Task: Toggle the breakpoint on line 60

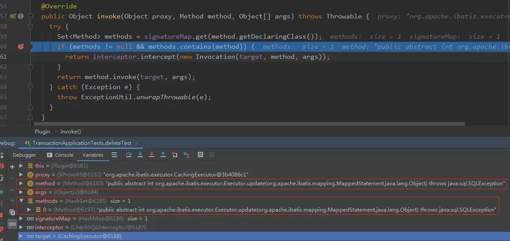Action: click(x=21, y=47)
